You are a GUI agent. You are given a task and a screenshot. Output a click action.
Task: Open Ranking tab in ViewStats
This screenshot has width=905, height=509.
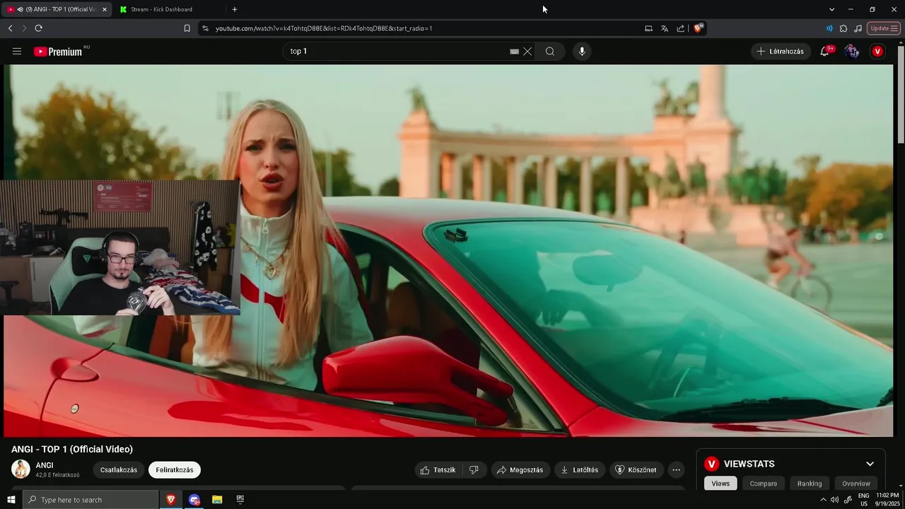click(x=810, y=484)
